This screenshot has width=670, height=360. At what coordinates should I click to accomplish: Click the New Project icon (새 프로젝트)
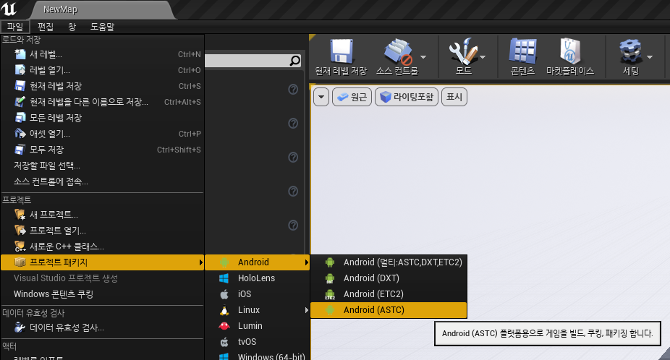click(20, 215)
